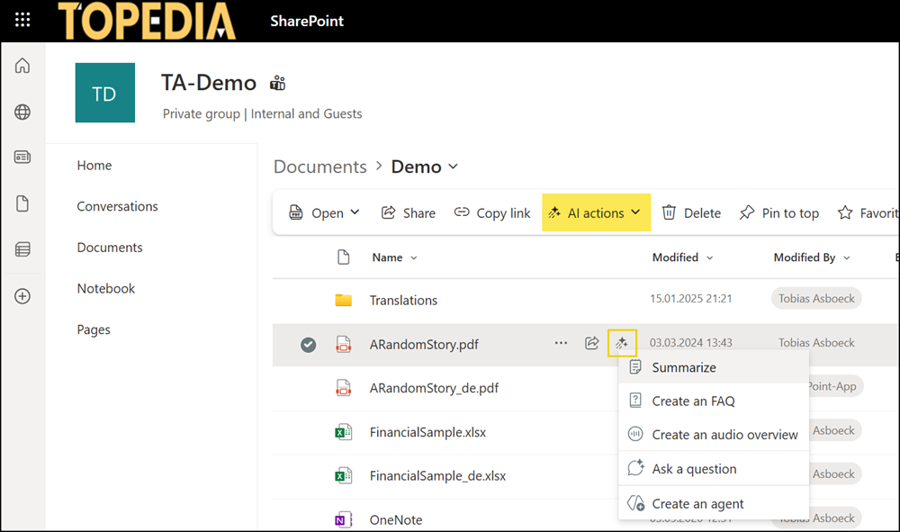Choose Create an audio overview
The image size is (900, 532).
tap(724, 435)
